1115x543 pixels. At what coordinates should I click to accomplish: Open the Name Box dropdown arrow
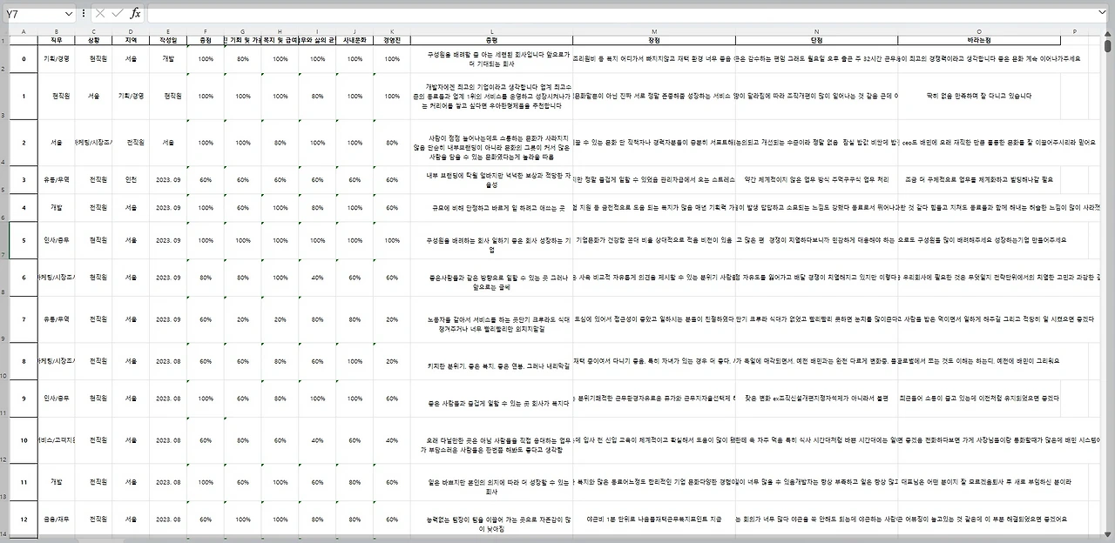69,14
